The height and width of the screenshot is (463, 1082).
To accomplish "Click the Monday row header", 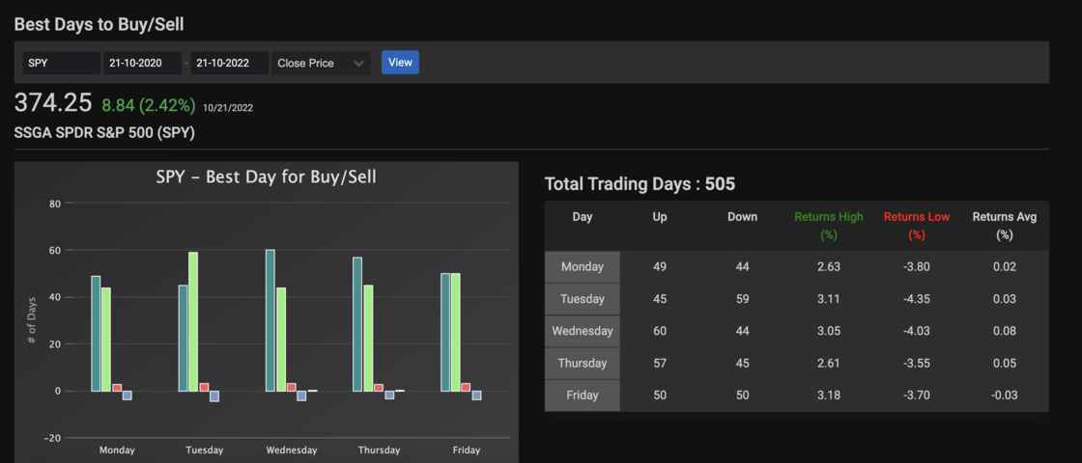I will click(583, 266).
